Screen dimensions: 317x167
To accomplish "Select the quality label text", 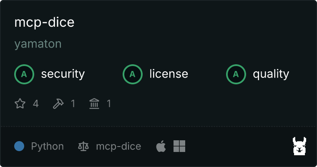I will pyautogui.click(x=271, y=74).
